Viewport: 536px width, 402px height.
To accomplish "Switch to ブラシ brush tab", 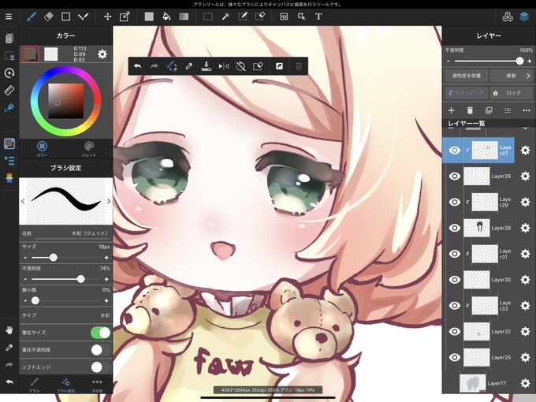I will [34, 385].
